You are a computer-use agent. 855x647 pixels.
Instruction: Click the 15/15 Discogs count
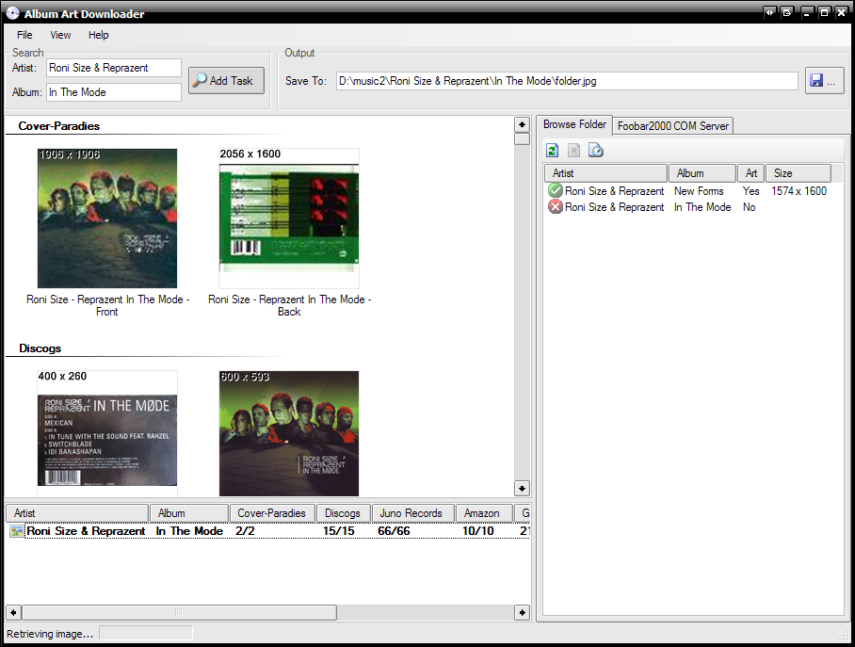pos(338,531)
